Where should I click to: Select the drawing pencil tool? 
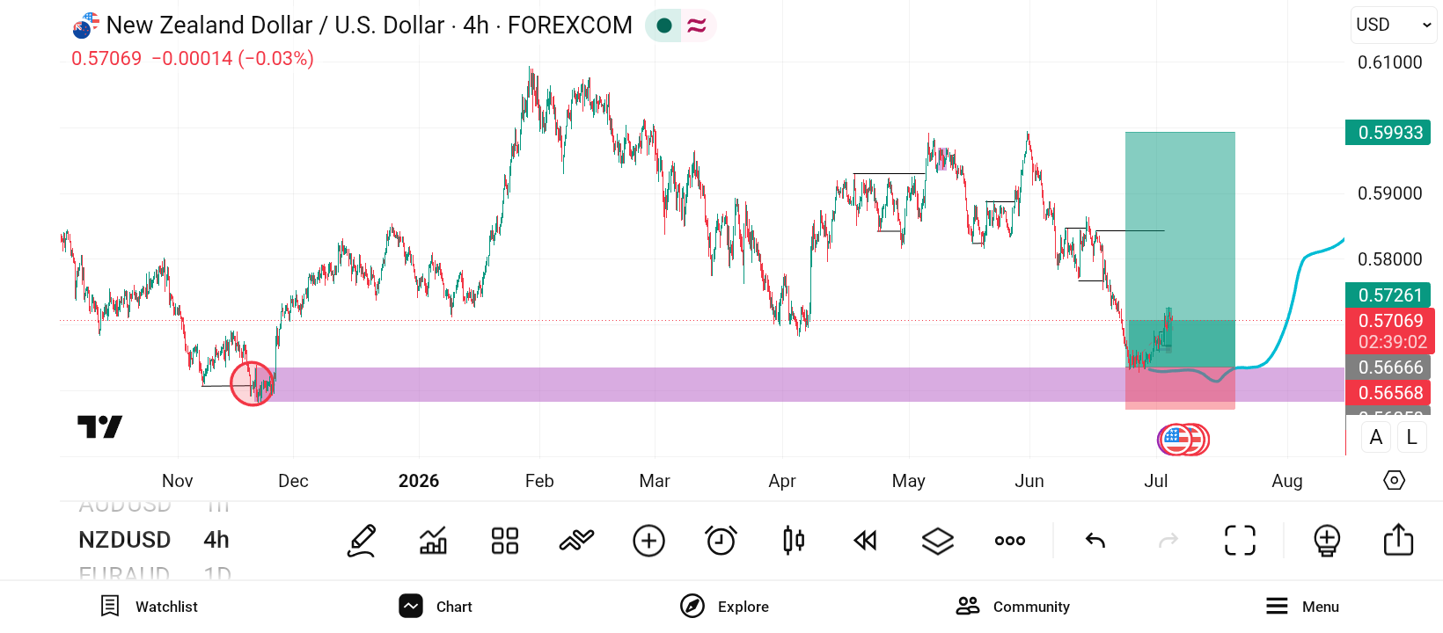(x=362, y=541)
